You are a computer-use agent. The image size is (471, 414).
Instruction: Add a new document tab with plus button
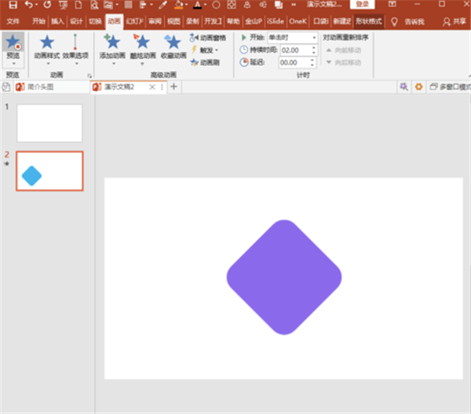point(173,86)
